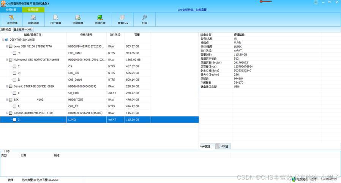Tick the NVMeLexar SSD NQ790 checkbox
The image size is (341, 183).
11,60
